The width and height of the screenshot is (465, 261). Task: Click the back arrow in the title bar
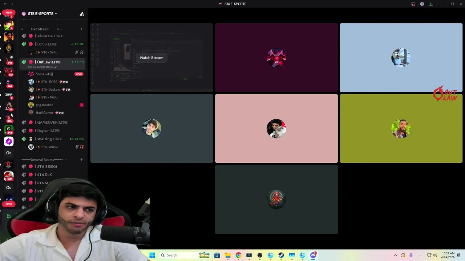coord(5,4)
